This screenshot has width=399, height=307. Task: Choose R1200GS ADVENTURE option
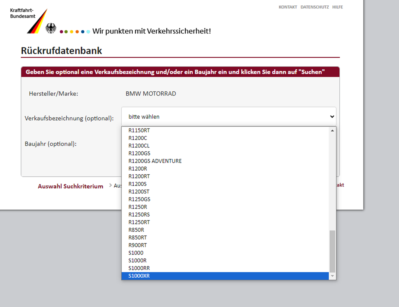[225, 161]
